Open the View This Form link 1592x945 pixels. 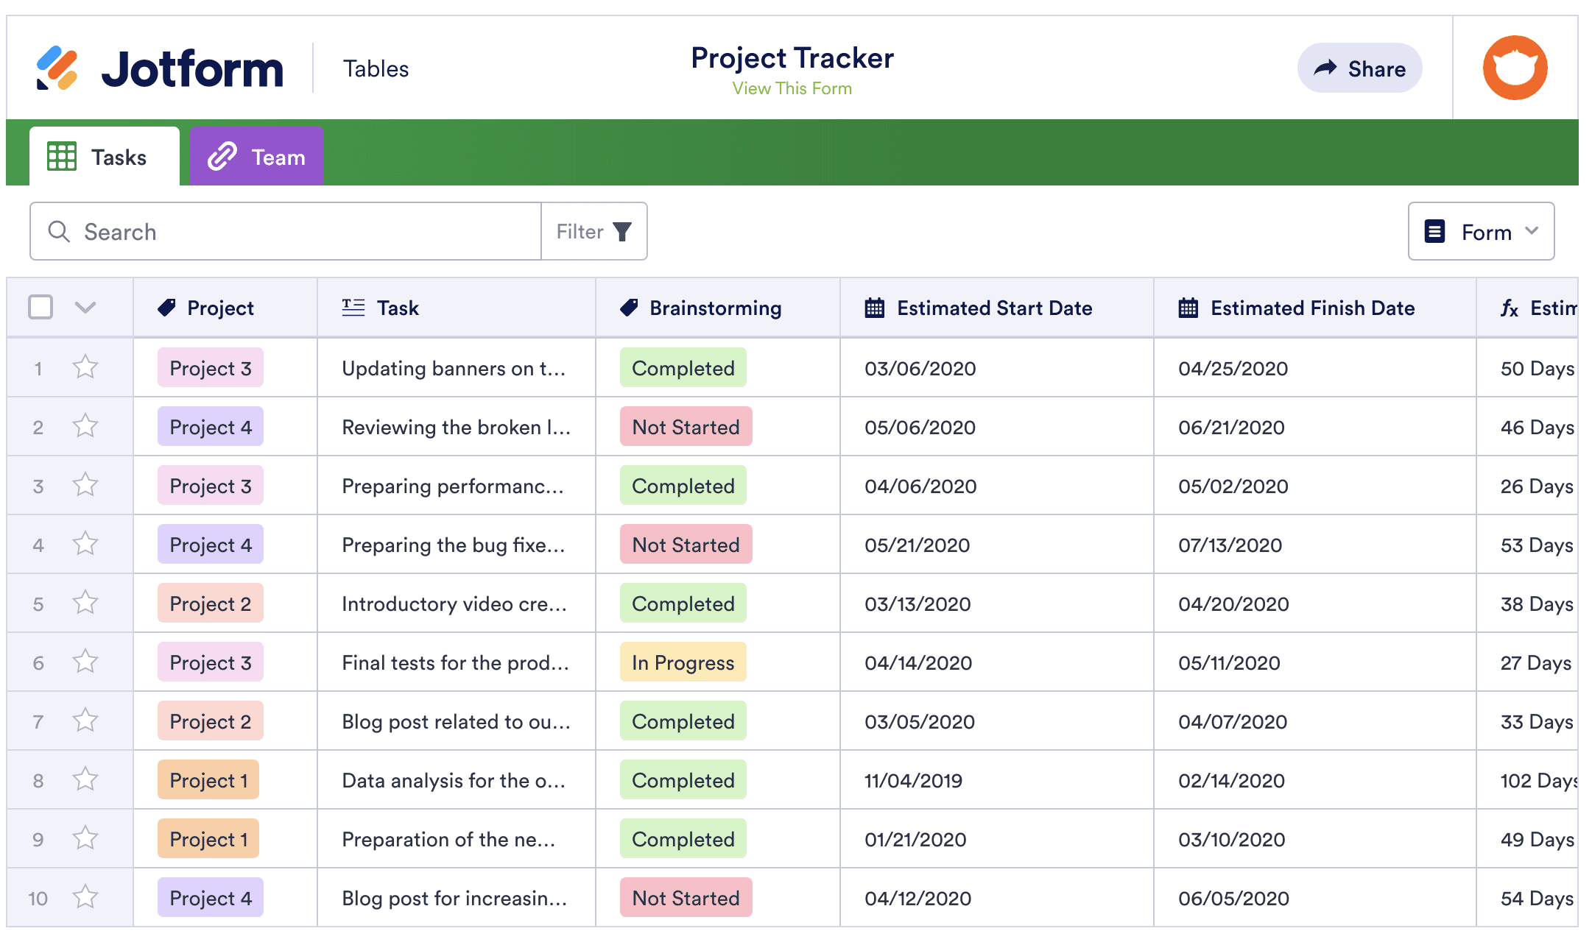(792, 88)
